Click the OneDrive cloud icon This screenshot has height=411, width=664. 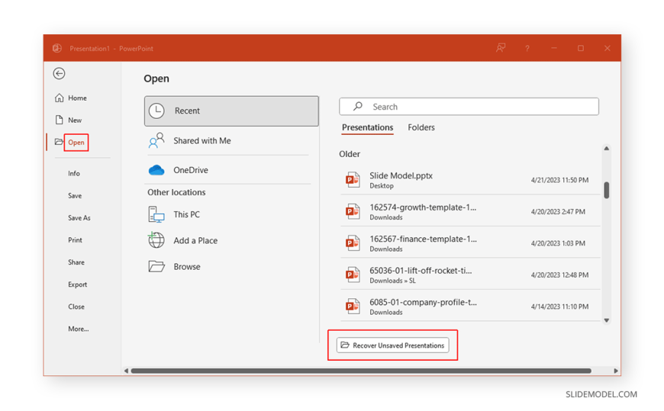pyautogui.click(x=156, y=170)
